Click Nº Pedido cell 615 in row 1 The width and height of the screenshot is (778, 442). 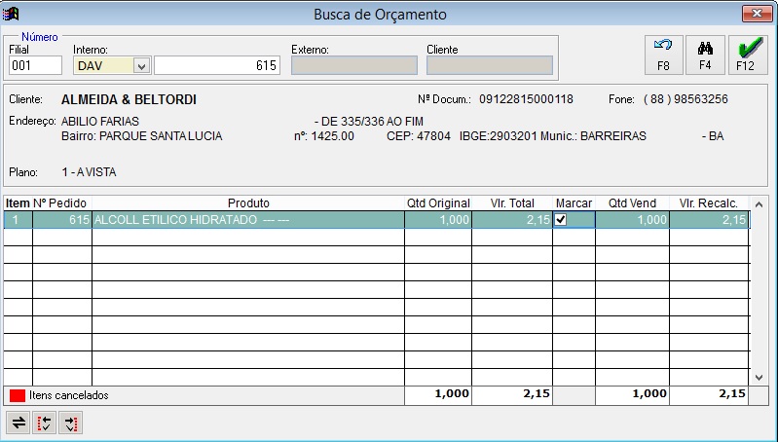pos(62,220)
